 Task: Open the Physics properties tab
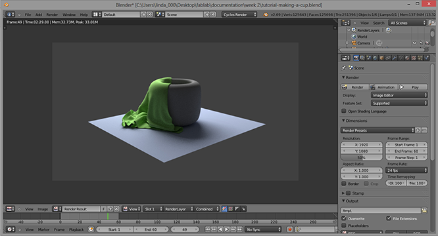427,58
